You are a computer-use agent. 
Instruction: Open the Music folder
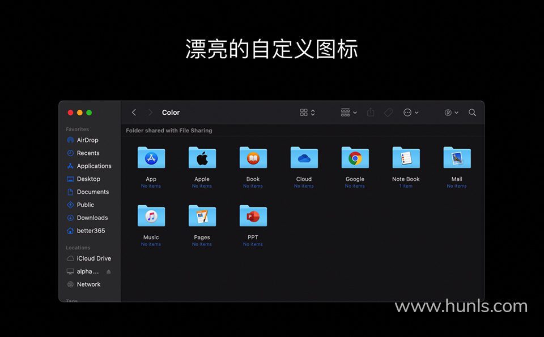point(151,216)
